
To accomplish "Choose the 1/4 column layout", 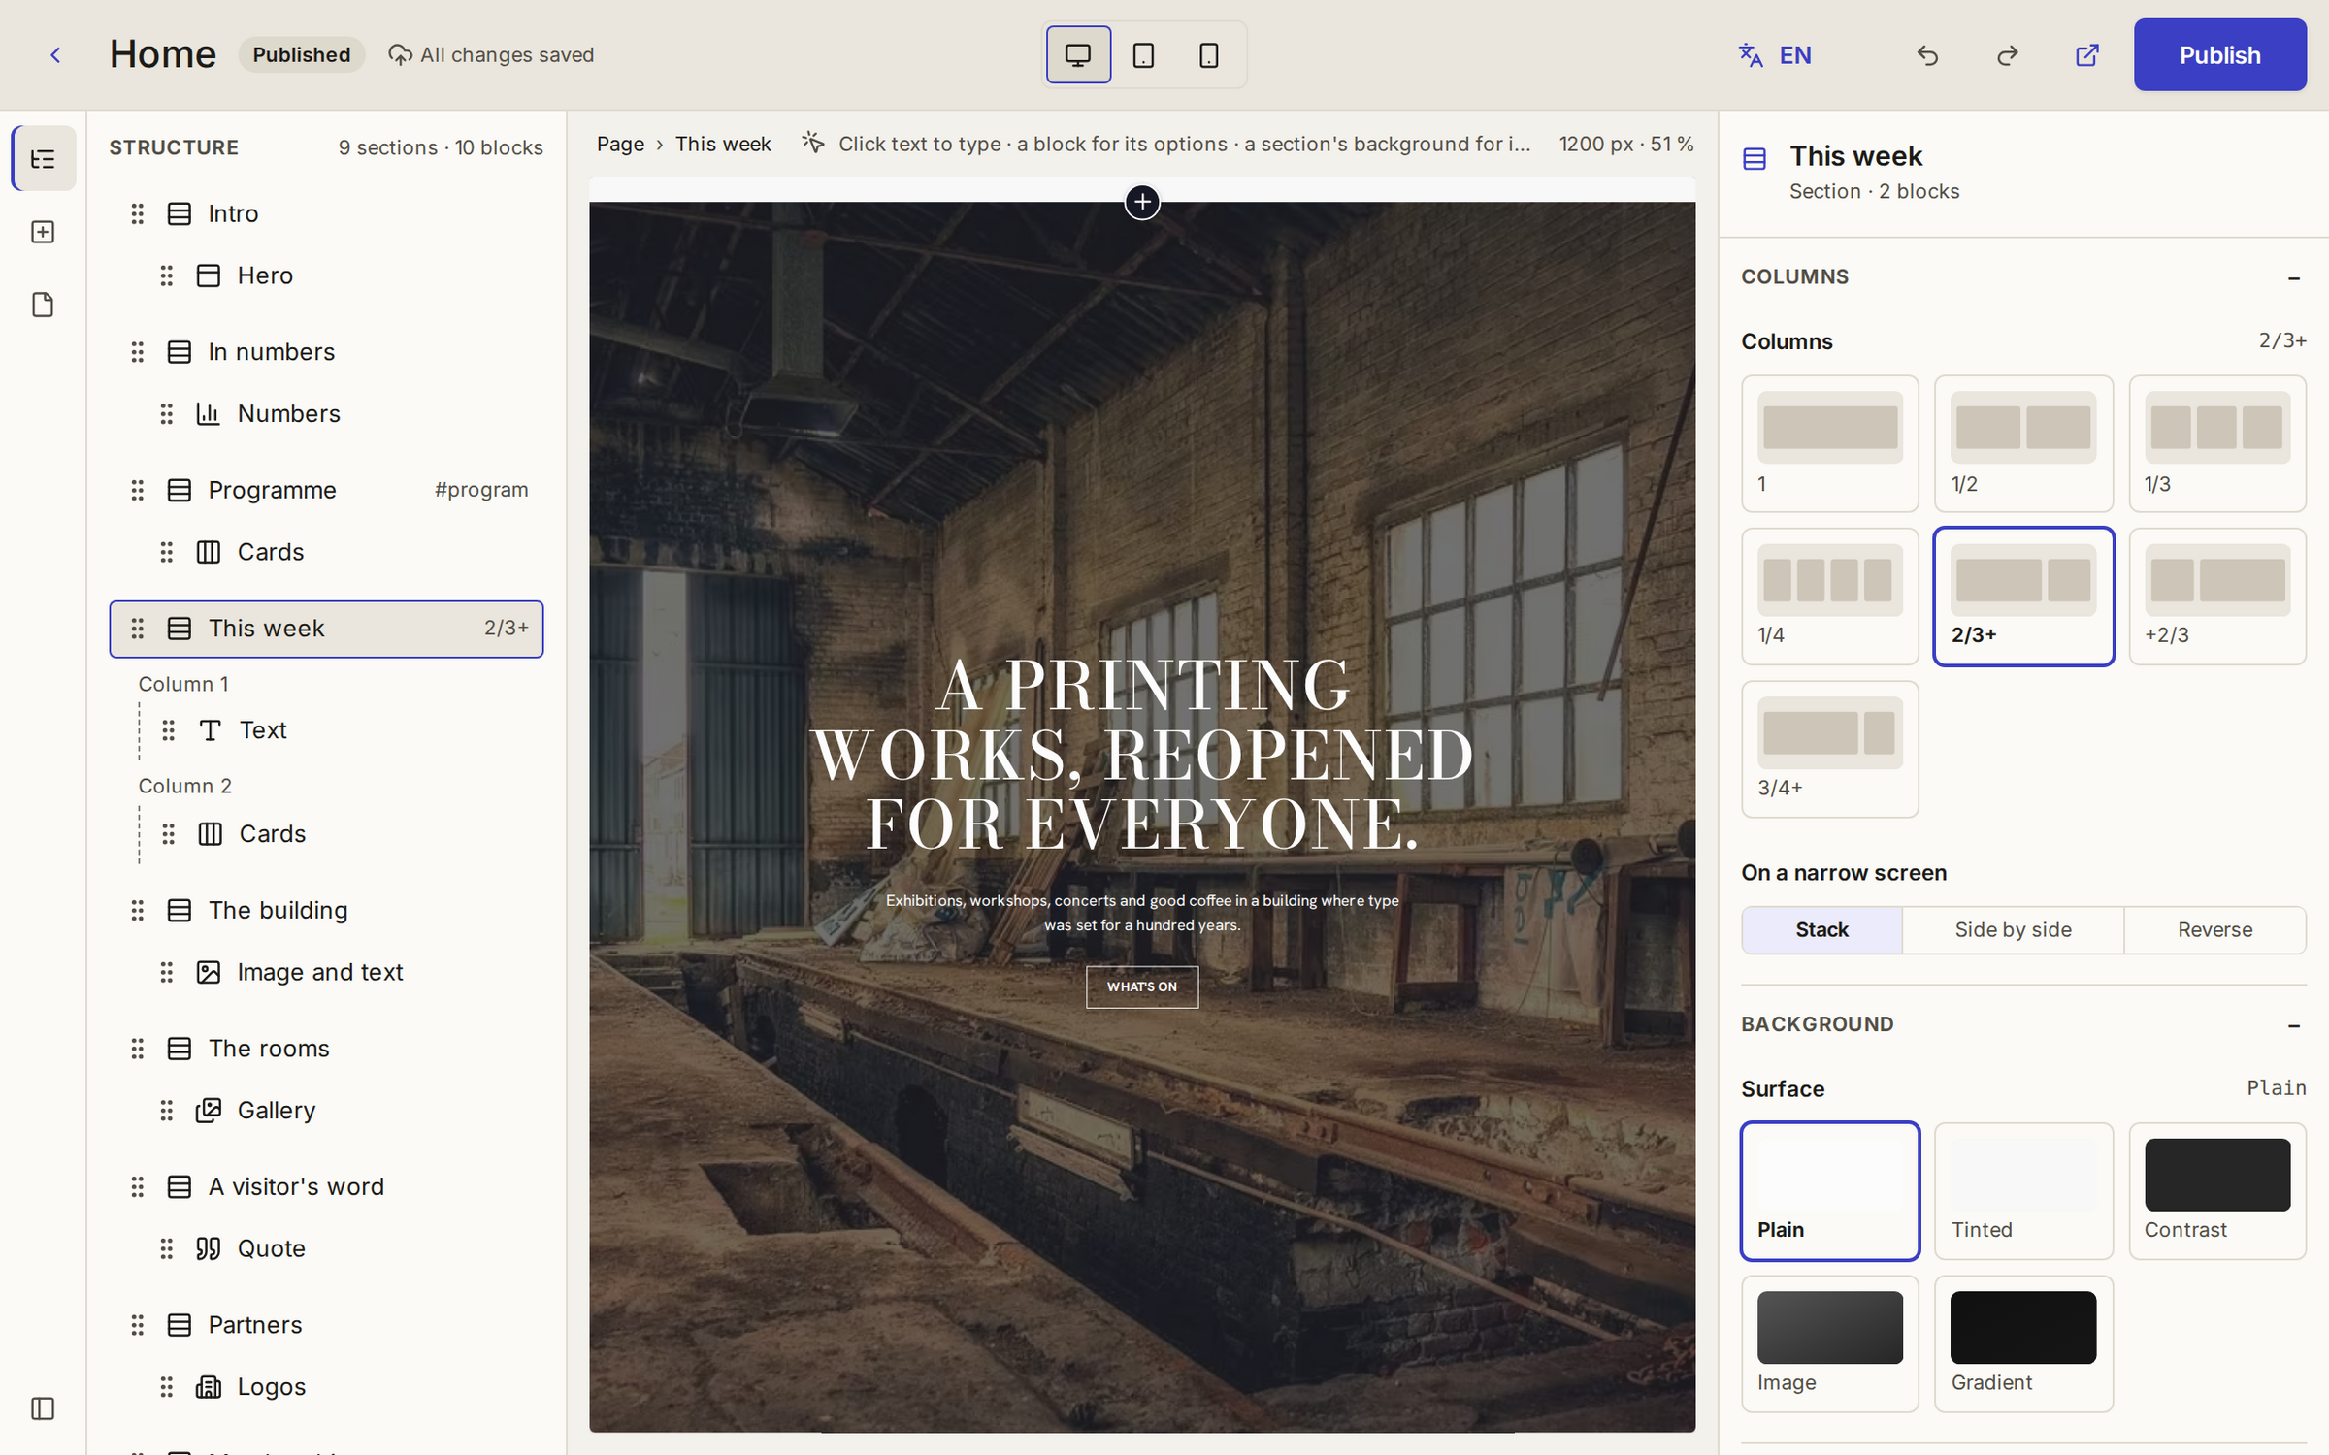I will (1829, 597).
